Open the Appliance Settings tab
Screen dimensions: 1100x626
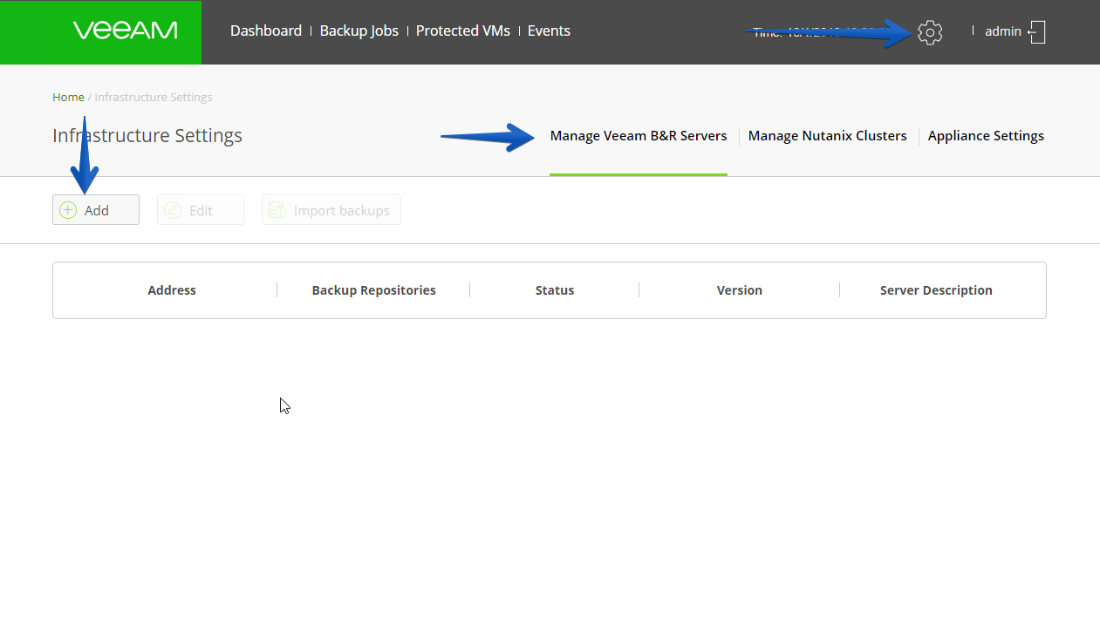986,136
